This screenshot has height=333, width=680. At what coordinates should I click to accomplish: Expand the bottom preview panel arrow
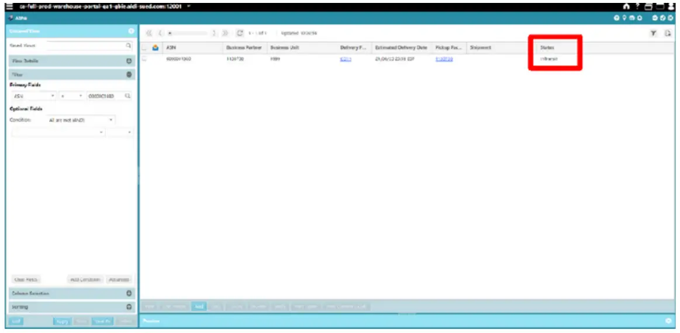click(x=668, y=321)
